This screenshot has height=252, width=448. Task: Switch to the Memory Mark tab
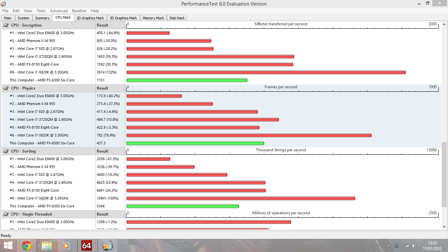153,18
